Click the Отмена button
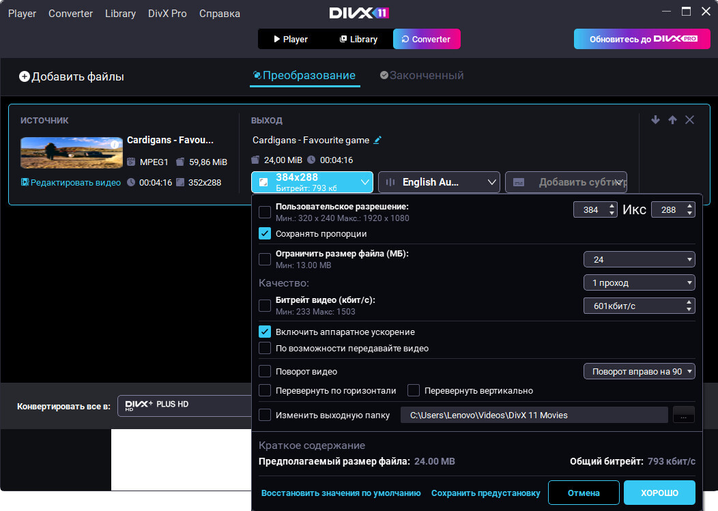 584,493
